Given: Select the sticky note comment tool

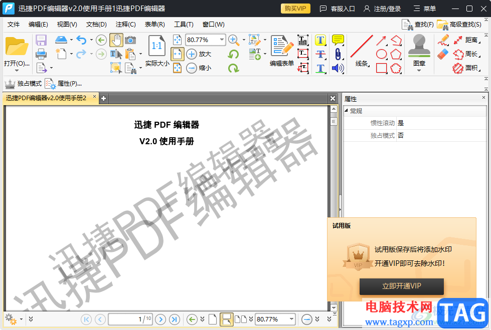Looking at the screenshot, I should tap(338, 40).
